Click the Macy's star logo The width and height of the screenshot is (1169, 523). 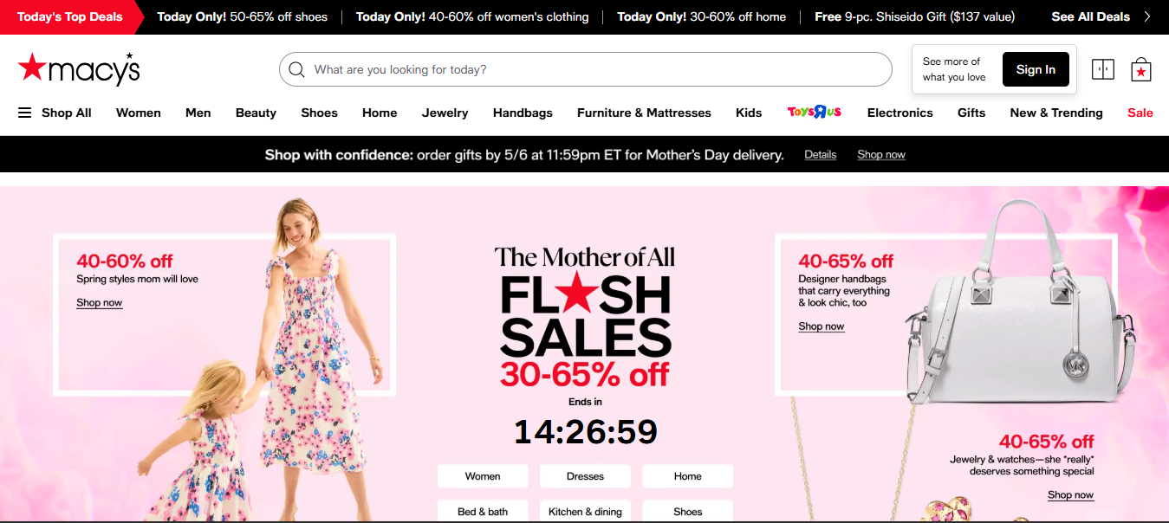pyautogui.click(x=79, y=69)
